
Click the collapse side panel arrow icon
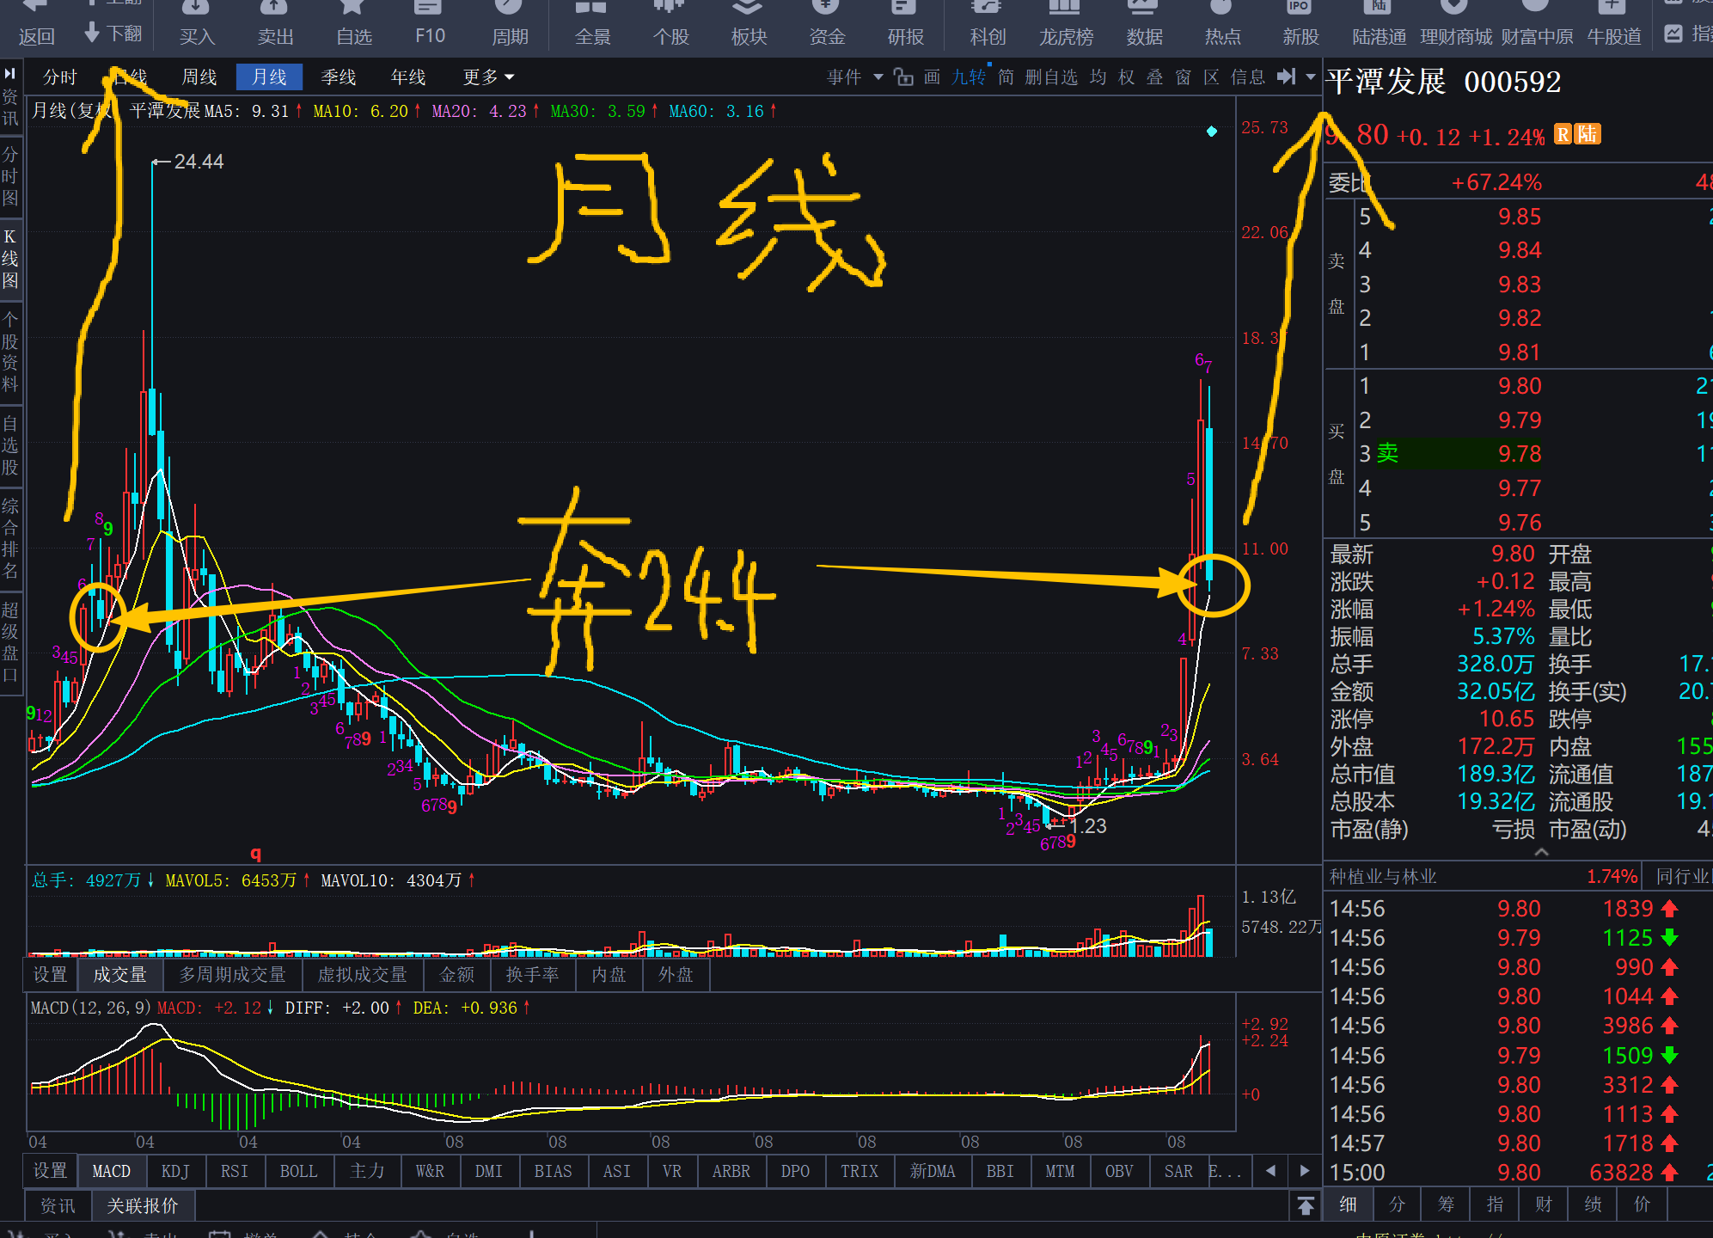tap(1286, 77)
